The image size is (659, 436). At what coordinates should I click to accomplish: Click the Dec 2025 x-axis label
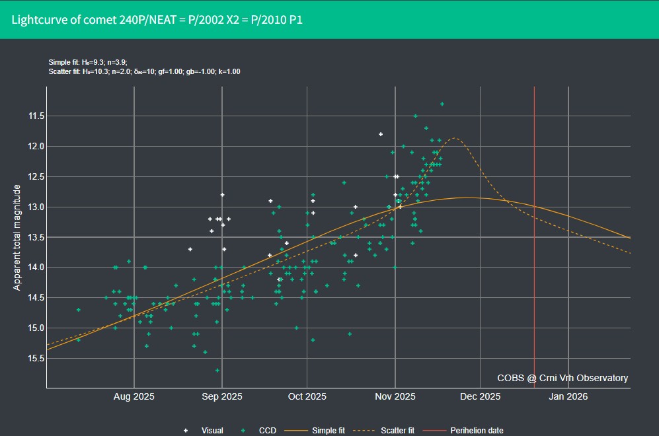481,397
